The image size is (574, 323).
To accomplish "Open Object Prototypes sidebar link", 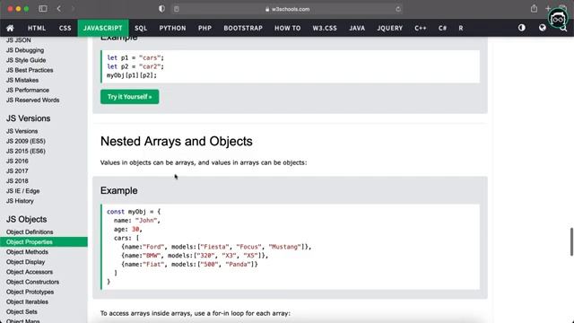I will point(30,292).
